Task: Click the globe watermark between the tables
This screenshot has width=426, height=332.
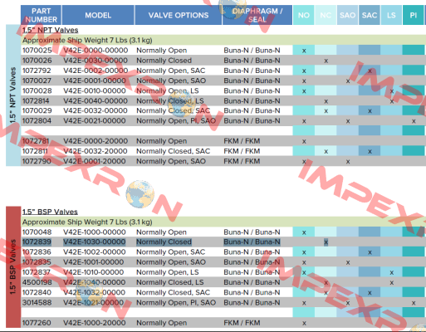Action: point(140,194)
